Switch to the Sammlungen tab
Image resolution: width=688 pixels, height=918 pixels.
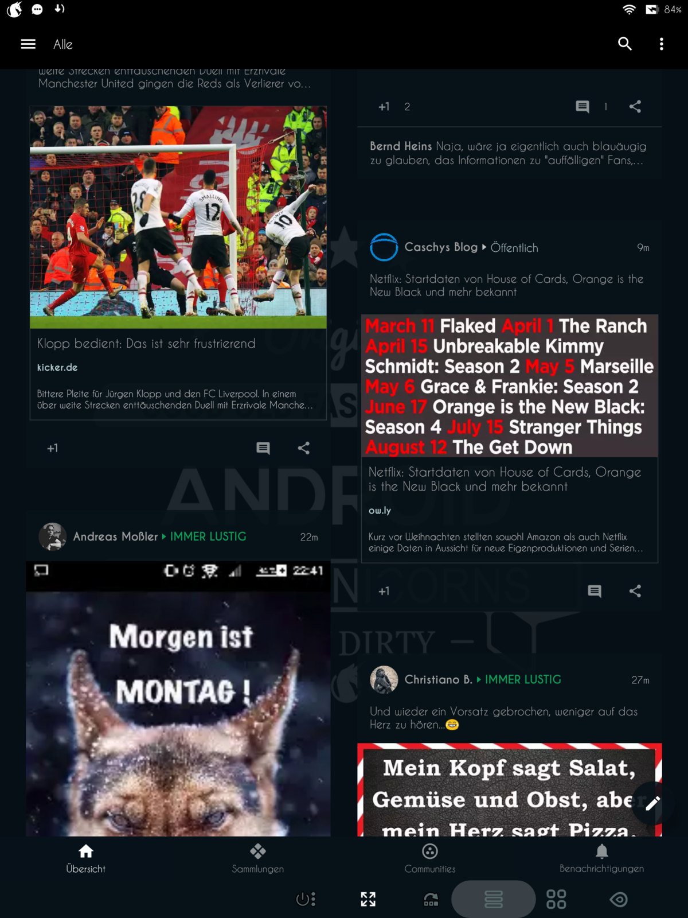coord(258,859)
